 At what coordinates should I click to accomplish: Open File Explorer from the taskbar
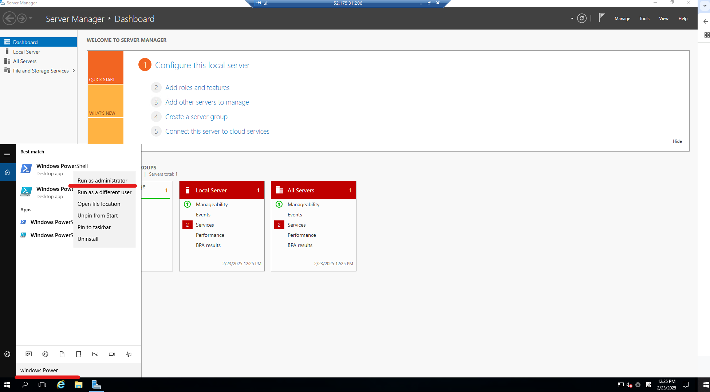79,385
